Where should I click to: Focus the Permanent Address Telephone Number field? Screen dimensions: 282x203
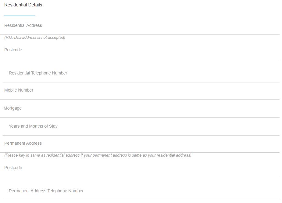coord(140,191)
